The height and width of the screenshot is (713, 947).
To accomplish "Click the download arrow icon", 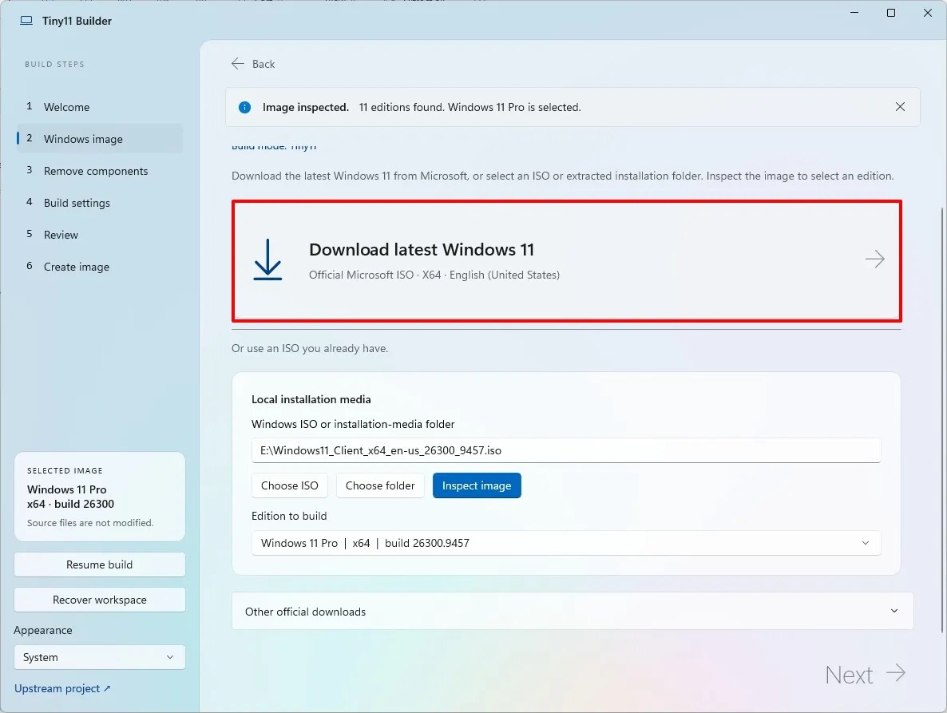I will tap(267, 259).
